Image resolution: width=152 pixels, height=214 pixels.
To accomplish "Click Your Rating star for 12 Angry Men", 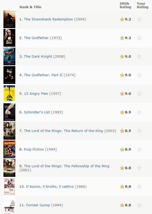I will (x=139, y=94).
